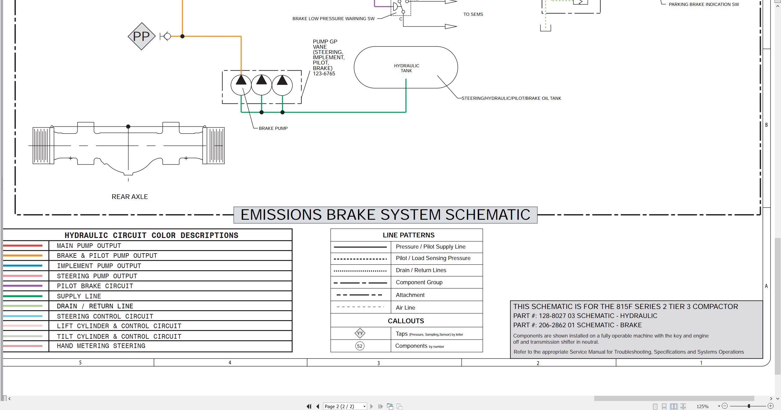Click the 'Attachment' line pattern text
The width and height of the screenshot is (781, 410).
pos(410,295)
